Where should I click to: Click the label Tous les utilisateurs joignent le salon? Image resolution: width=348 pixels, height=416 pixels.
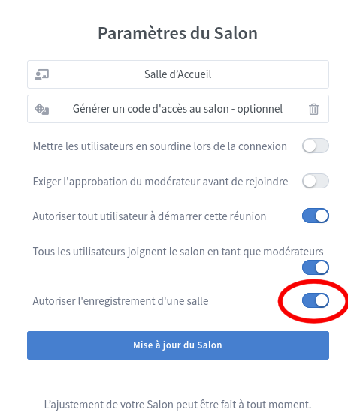(x=178, y=252)
